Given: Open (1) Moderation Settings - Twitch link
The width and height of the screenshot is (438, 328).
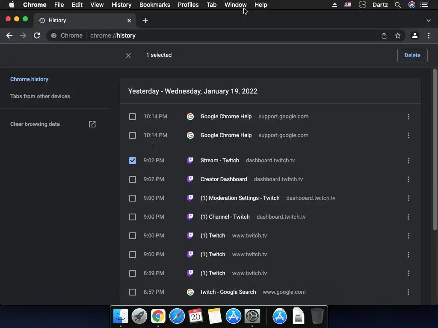Looking at the screenshot, I should [x=240, y=198].
